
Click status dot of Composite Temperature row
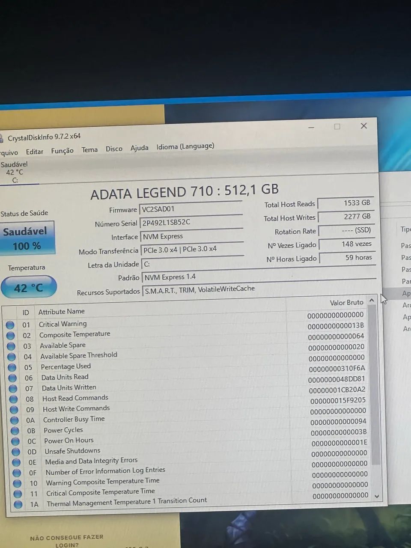(x=10, y=336)
